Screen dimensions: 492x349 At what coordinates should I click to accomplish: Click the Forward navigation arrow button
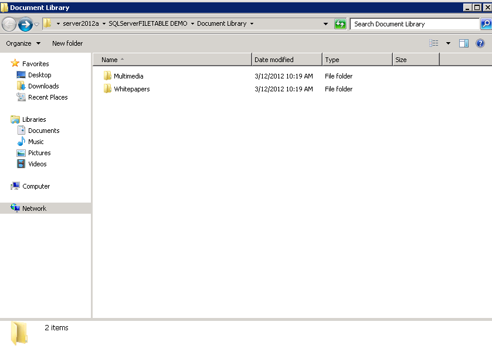pos(25,24)
